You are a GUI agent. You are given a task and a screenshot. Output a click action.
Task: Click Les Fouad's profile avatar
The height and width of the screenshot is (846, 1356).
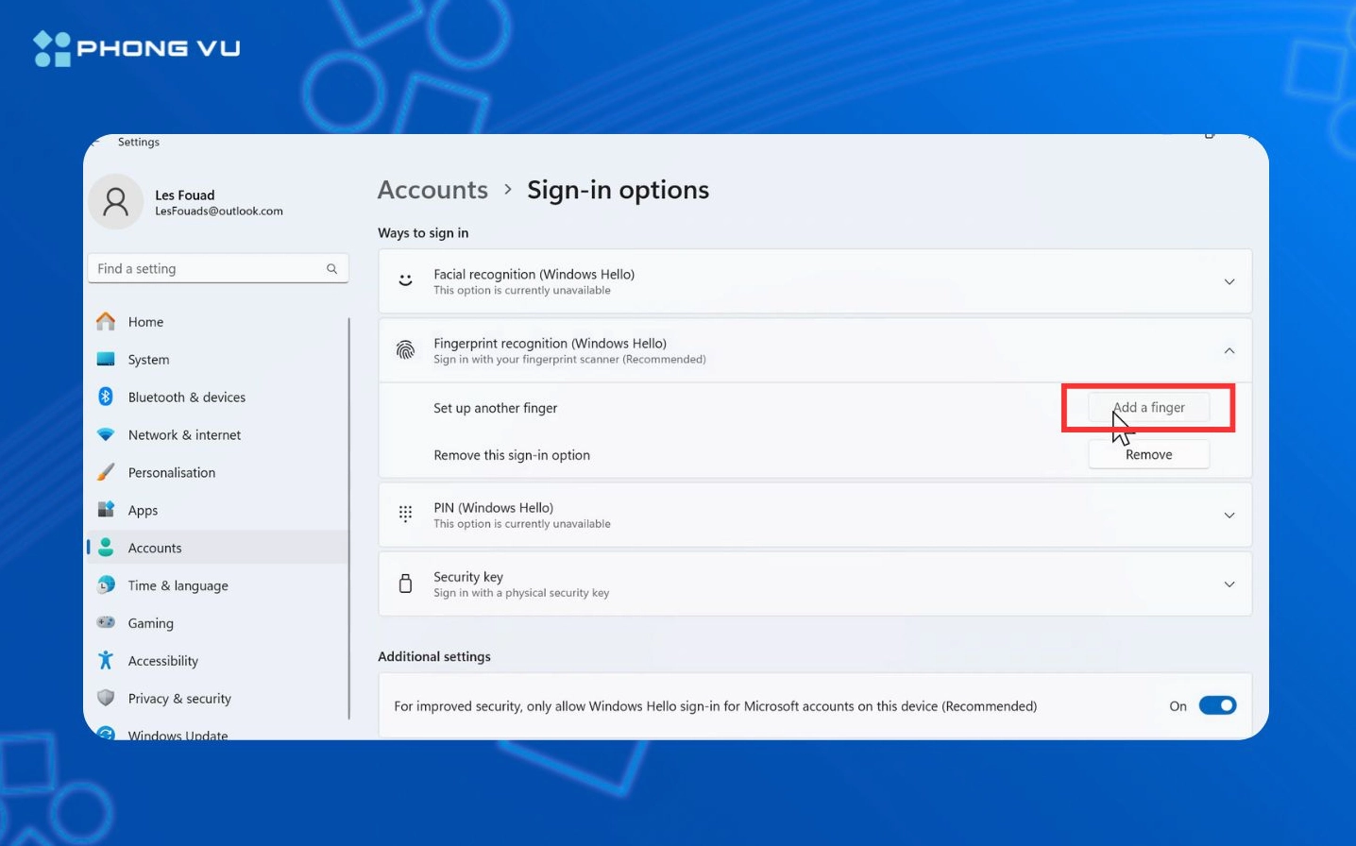pyautogui.click(x=115, y=201)
